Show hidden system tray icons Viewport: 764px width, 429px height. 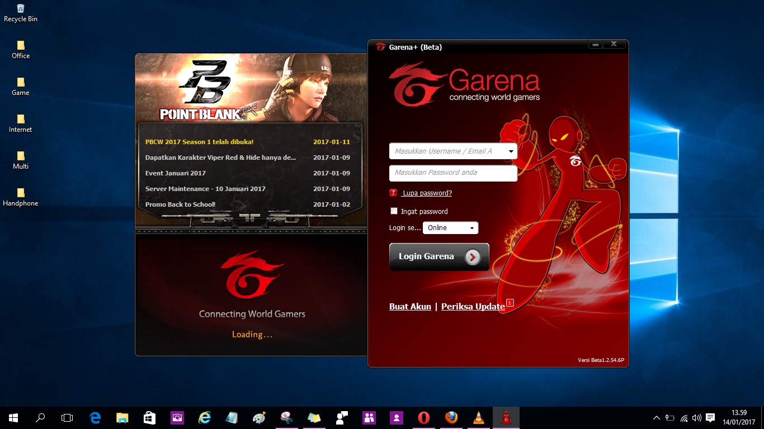coord(657,417)
